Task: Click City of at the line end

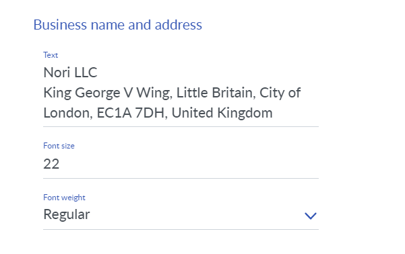Action: (x=280, y=93)
